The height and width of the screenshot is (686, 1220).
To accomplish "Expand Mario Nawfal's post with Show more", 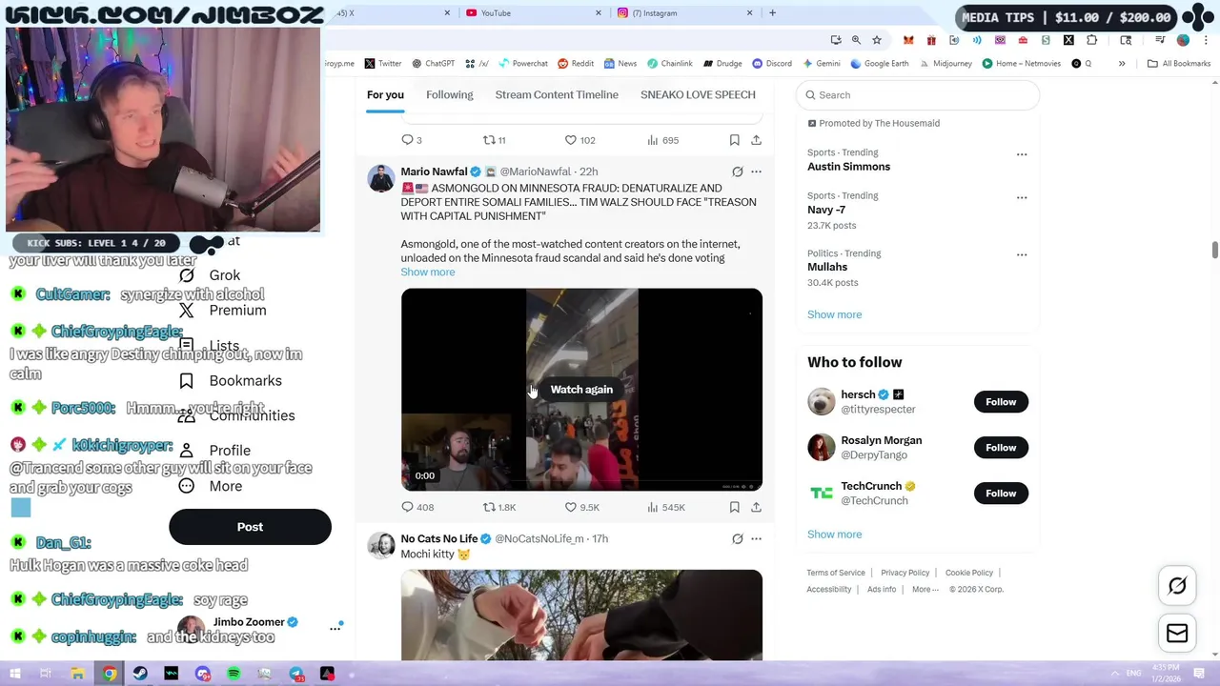I will coord(428,272).
